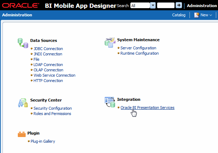Open Security Configuration page
Screen dimensions: 218x153
point(53,108)
